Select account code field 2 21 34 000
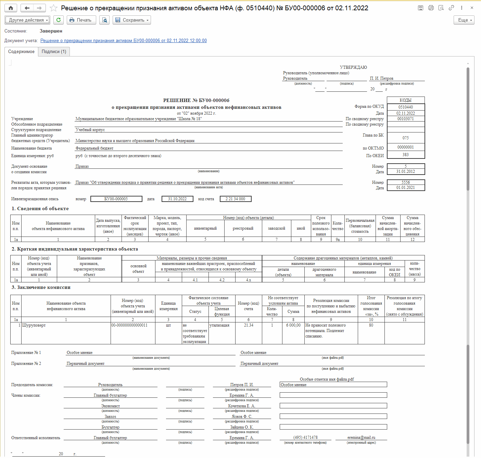481x458 pixels. pos(235,199)
